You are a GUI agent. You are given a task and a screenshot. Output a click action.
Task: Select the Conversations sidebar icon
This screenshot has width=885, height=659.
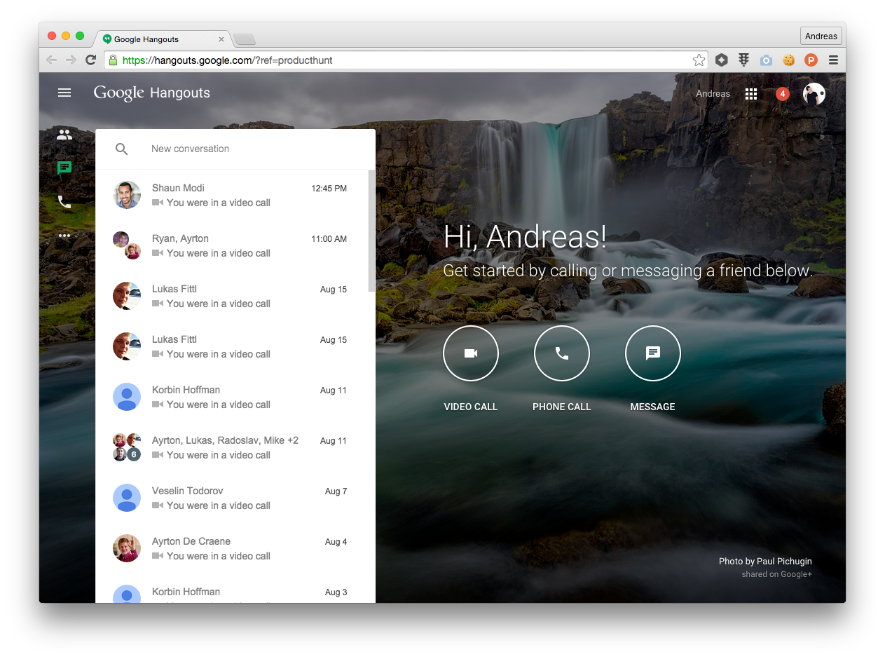pos(64,168)
